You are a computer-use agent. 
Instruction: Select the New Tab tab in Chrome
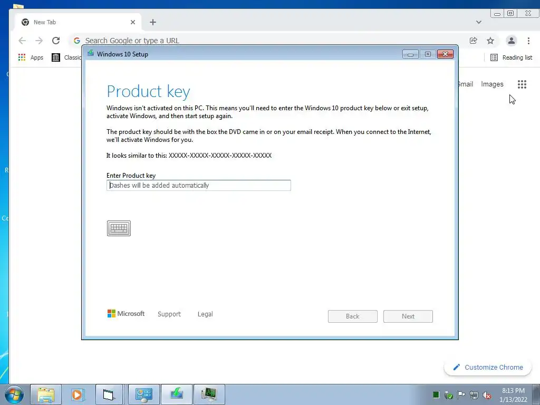coord(78,22)
